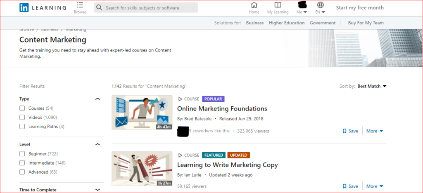Collapse the Type filter section
Screen dimensions: 423x193
[97, 99]
